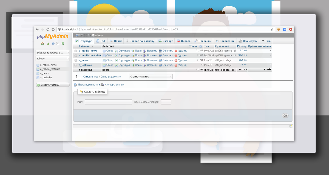
Task: Click the printer icon for Версия для печати
Action: click(x=75, y=85)
